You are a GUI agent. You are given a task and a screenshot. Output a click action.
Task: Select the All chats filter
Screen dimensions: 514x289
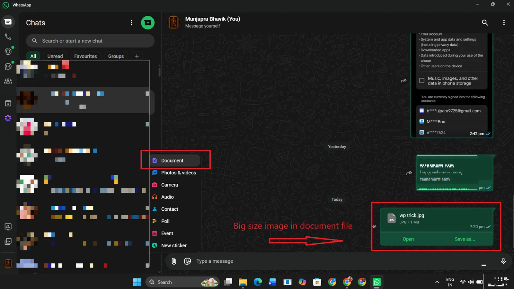33,56
